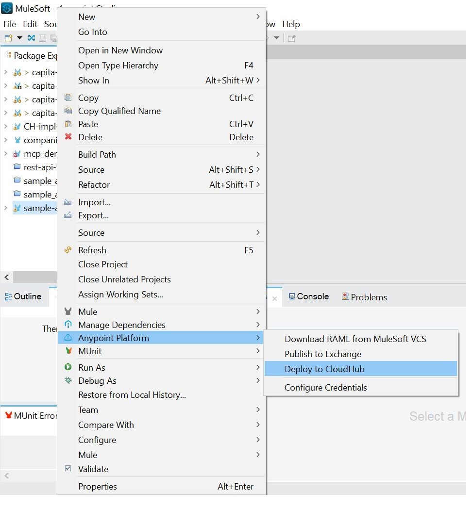Click the yellow Refresh arrows icon
This screenshot has height=524, width=473.
pyautogui.click(x=68, y=250)
